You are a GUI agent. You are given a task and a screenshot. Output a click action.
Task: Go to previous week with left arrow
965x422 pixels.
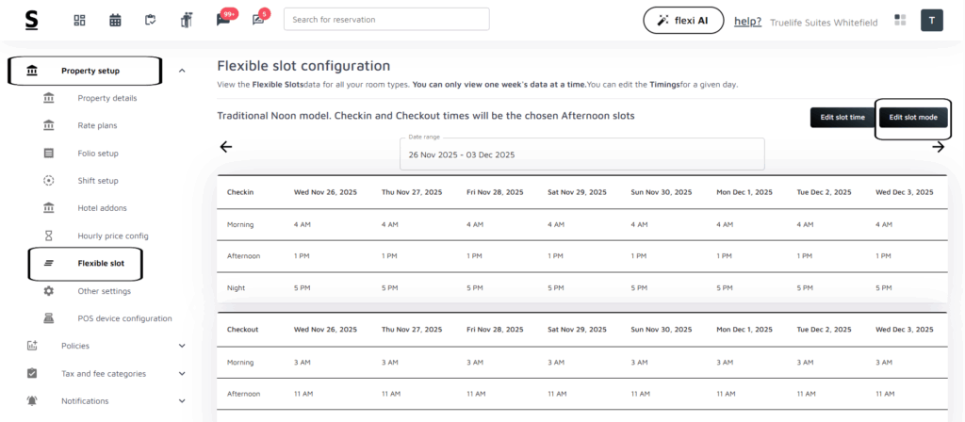226,147
